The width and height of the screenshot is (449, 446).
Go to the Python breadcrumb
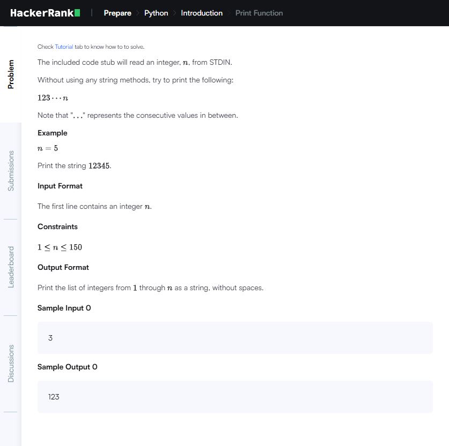point(156,13)
